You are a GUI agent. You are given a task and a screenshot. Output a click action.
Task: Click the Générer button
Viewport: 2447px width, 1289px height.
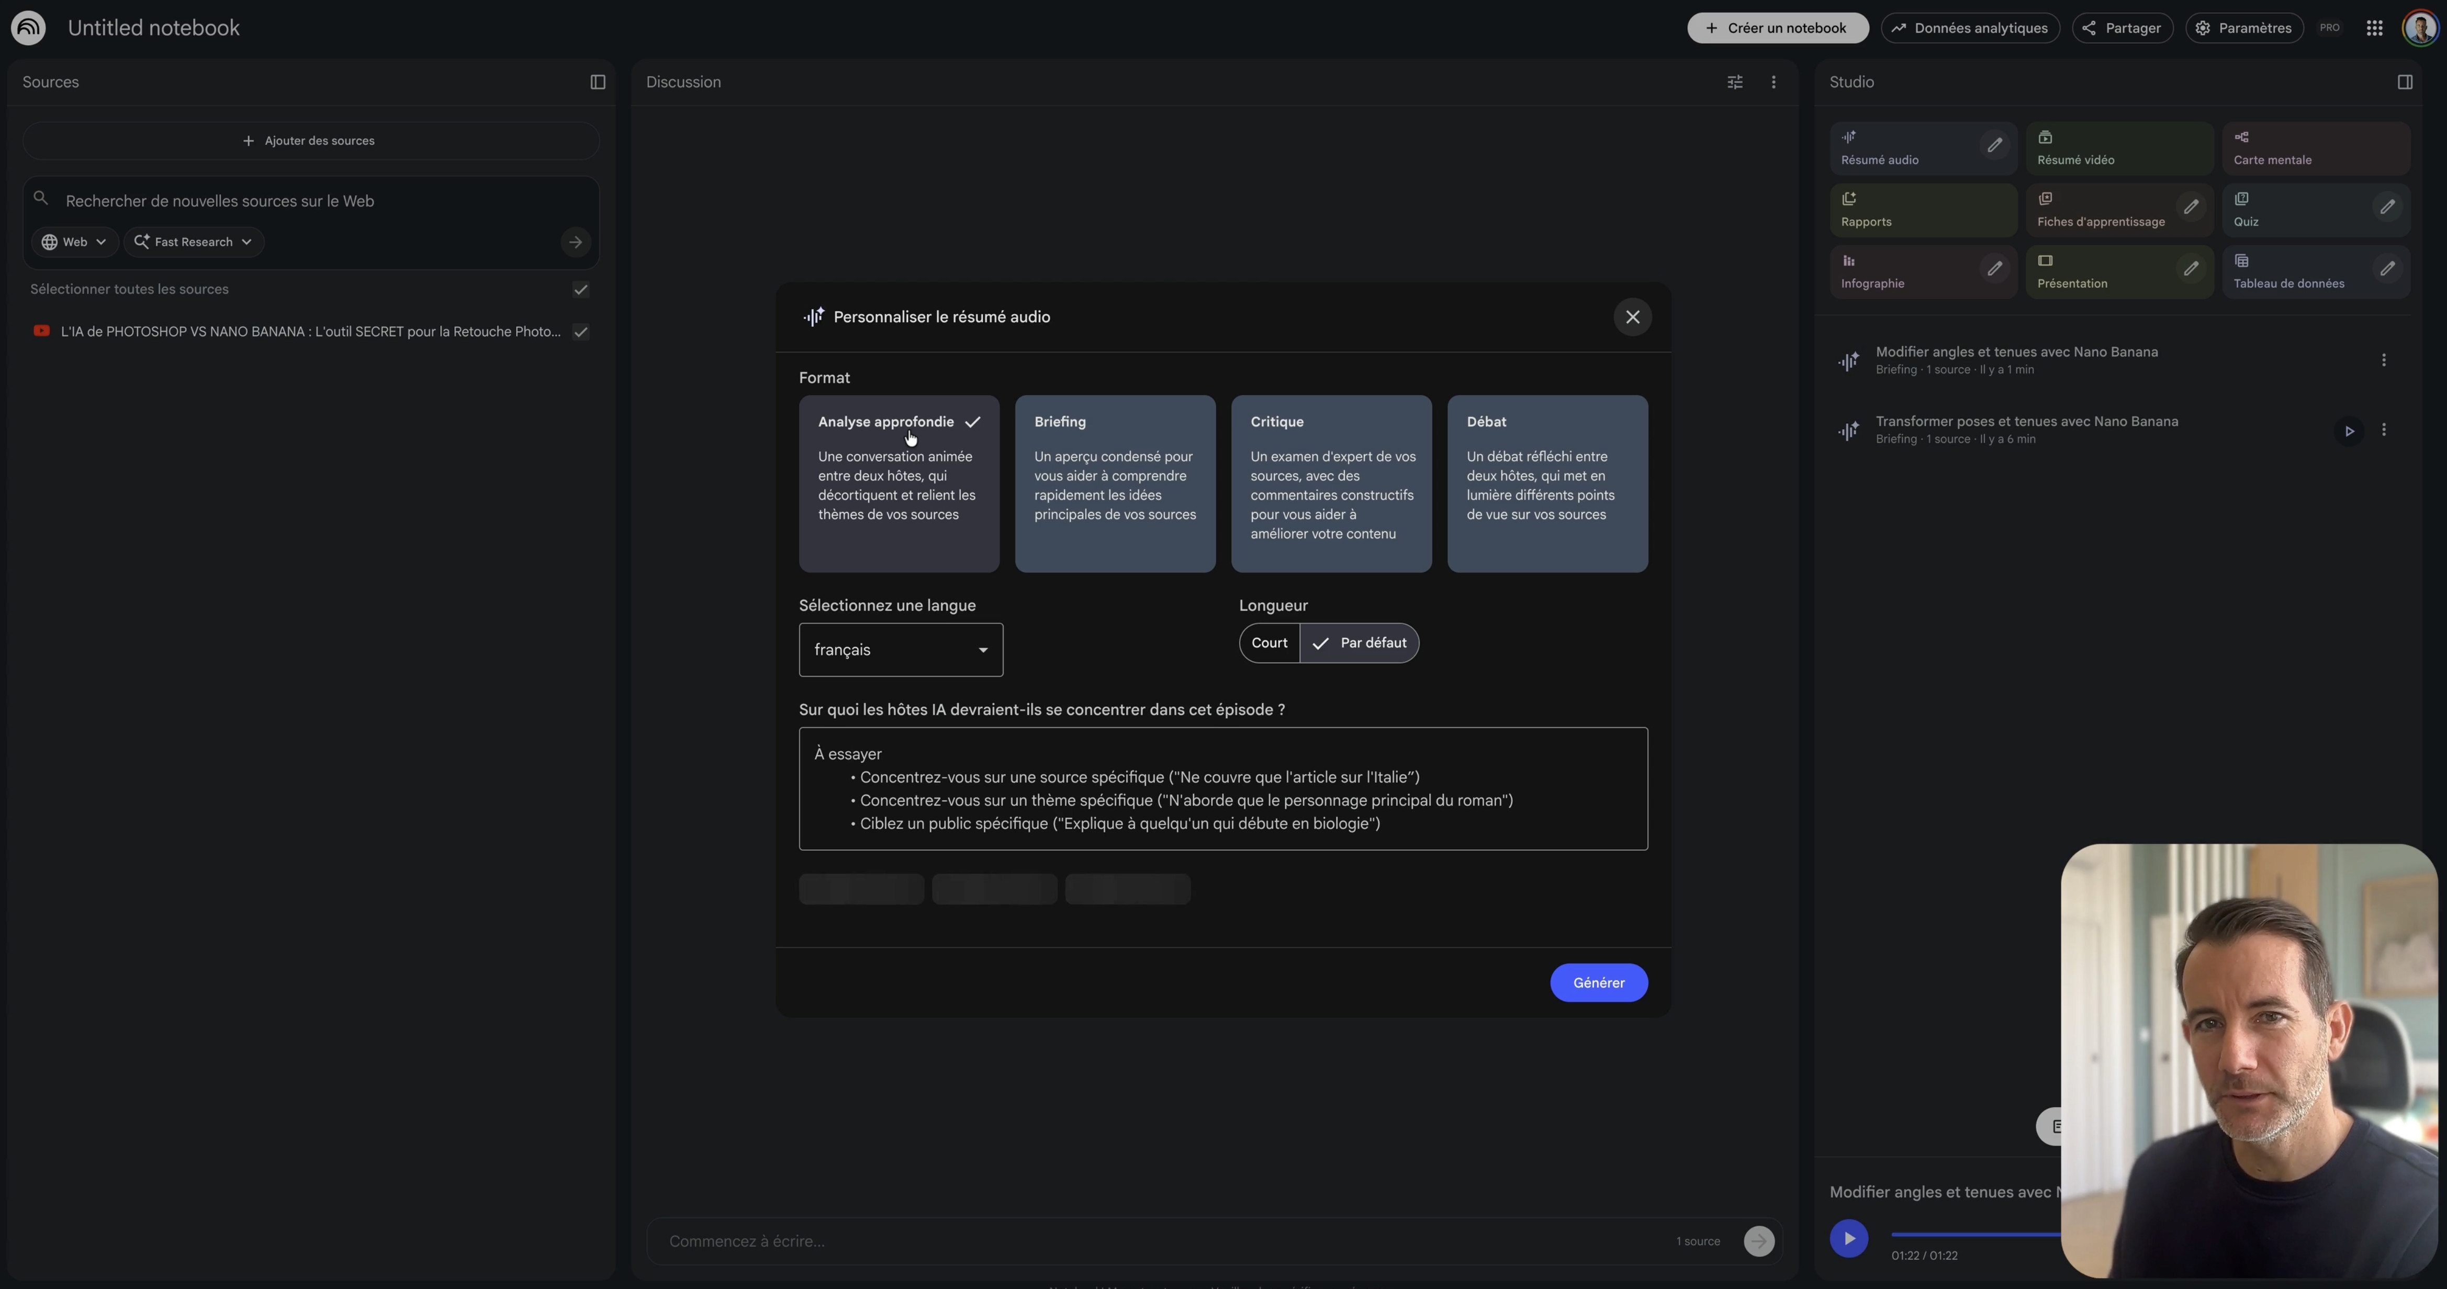(1598, 983)
